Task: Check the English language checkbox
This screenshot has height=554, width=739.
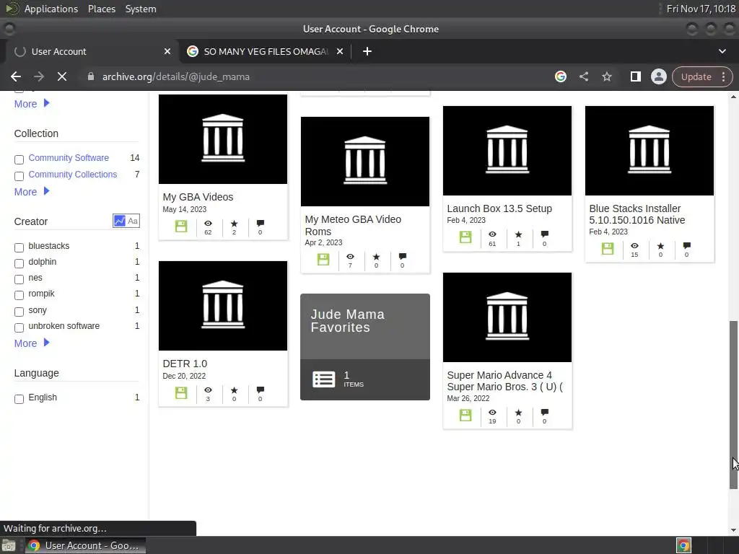Action: 19,399
